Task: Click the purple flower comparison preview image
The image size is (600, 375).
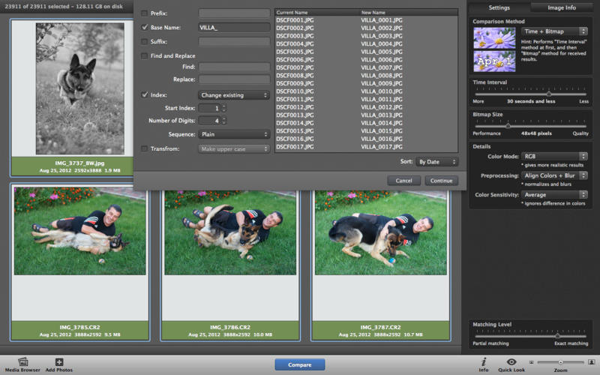Action: (494, 38)
